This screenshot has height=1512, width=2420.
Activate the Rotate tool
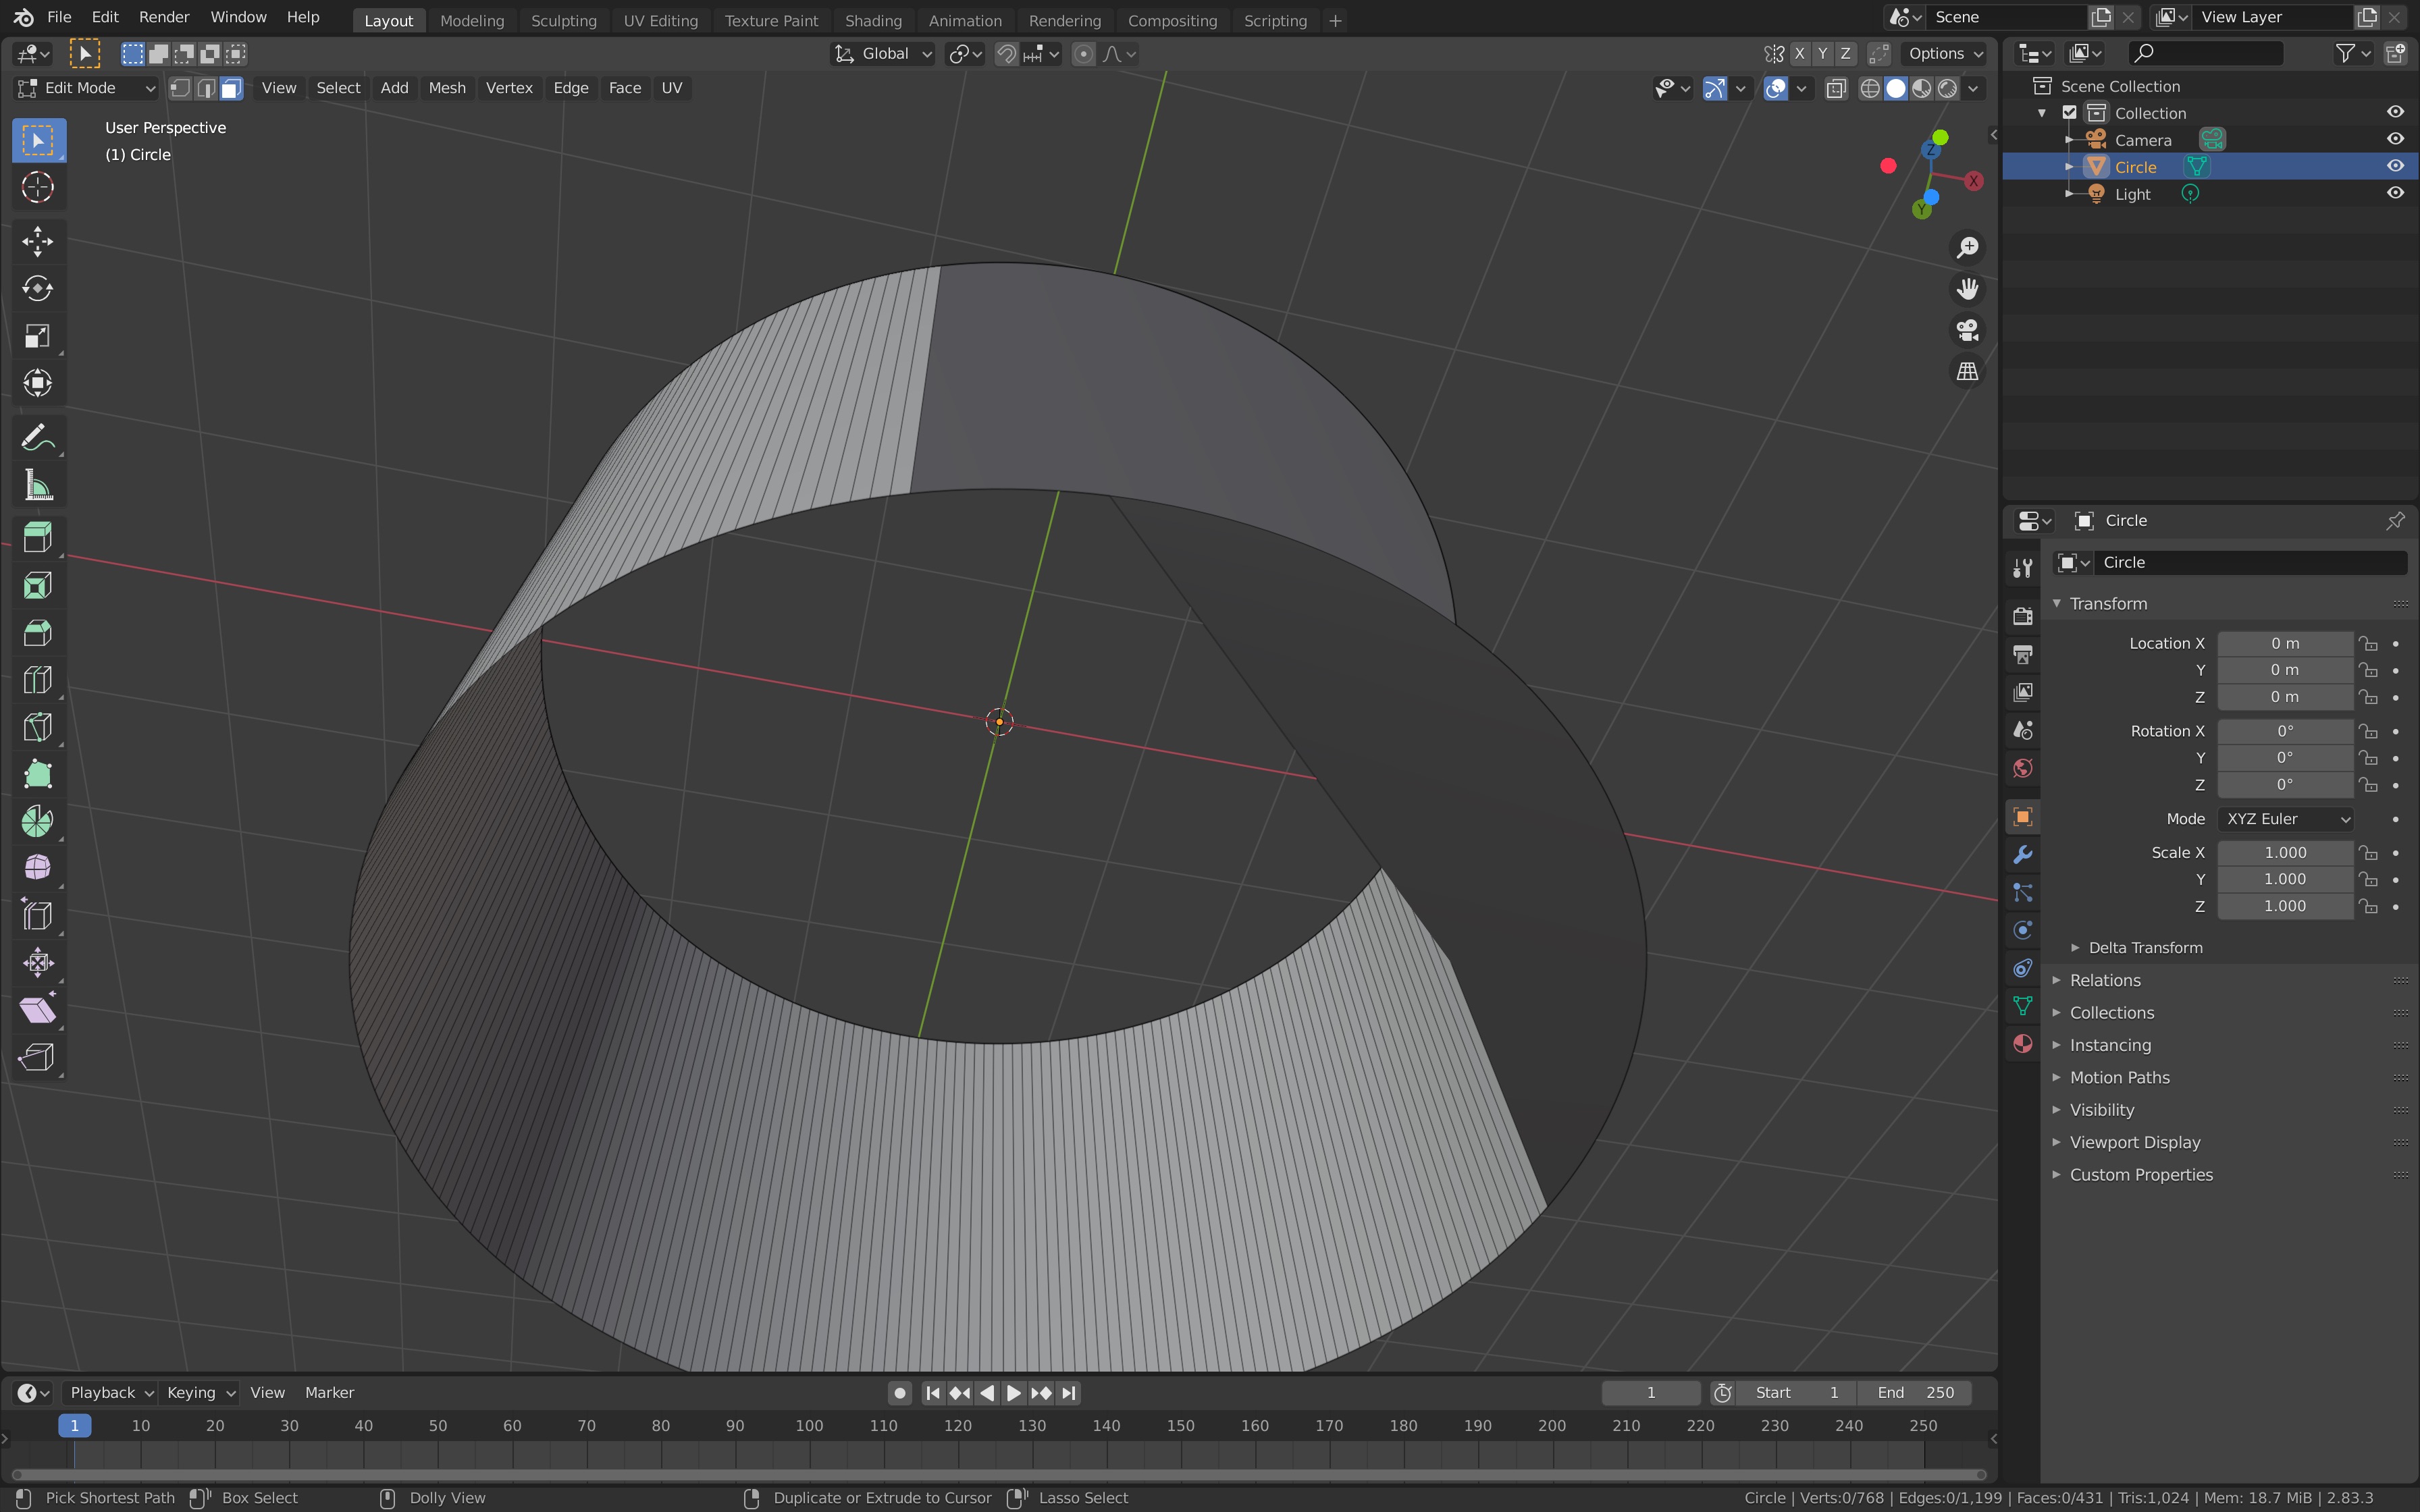pyautogui.click(x=37, y=288)
